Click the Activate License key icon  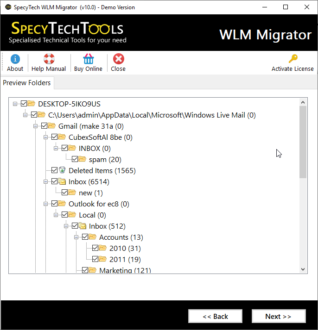click(293, 59)
